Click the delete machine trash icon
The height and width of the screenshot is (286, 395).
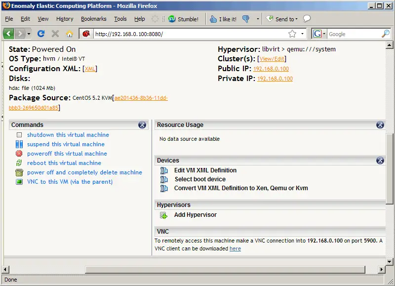click(x=19, y=172)
